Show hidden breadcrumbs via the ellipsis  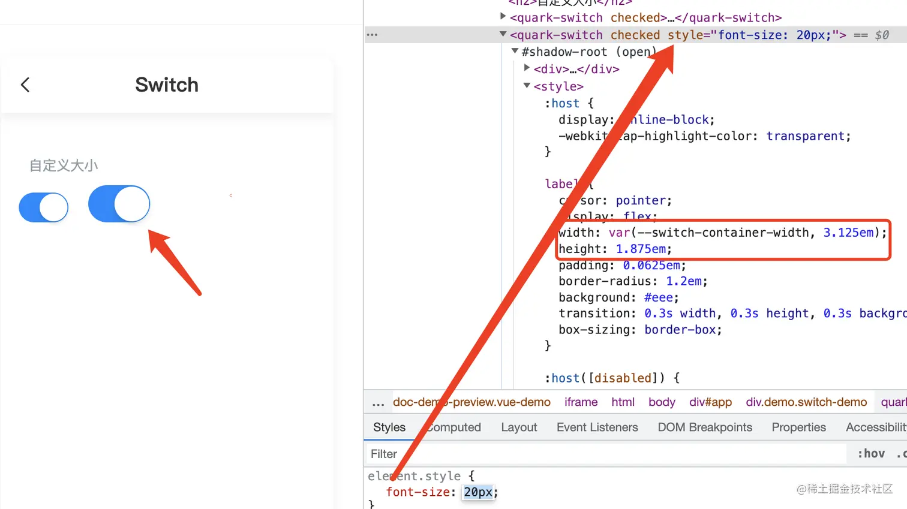click(x=378, y=402)
